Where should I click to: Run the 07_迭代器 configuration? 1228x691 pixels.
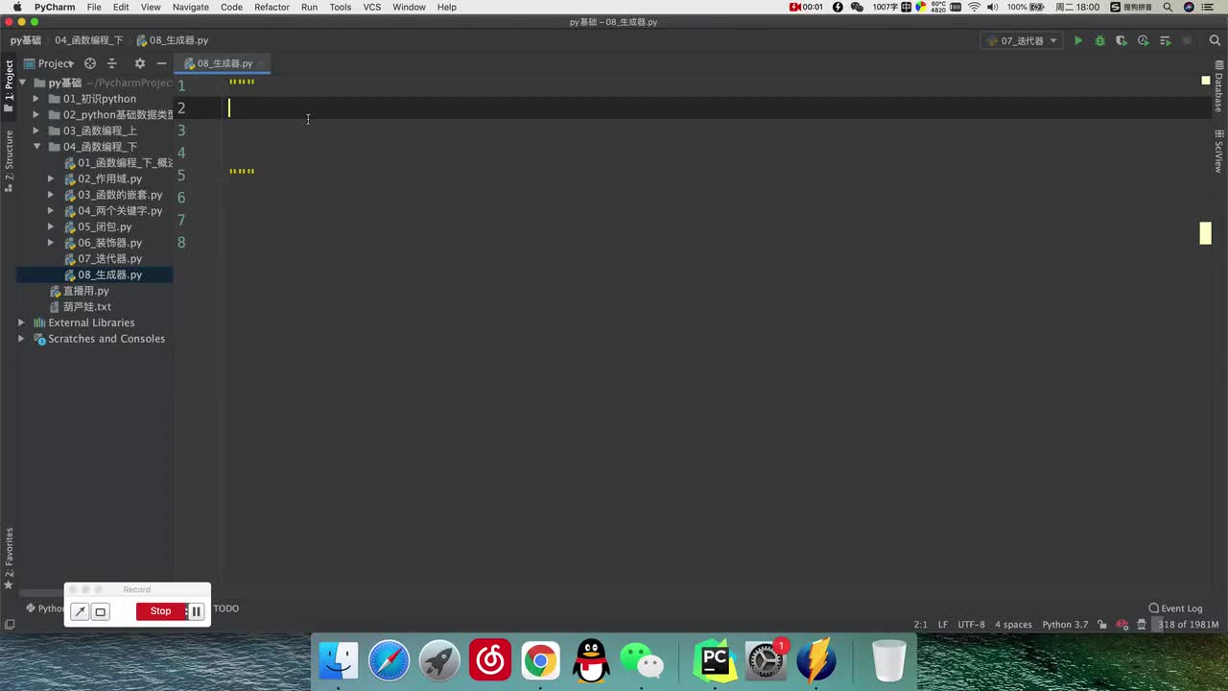pyautogui.click(x=1078, y=40)
